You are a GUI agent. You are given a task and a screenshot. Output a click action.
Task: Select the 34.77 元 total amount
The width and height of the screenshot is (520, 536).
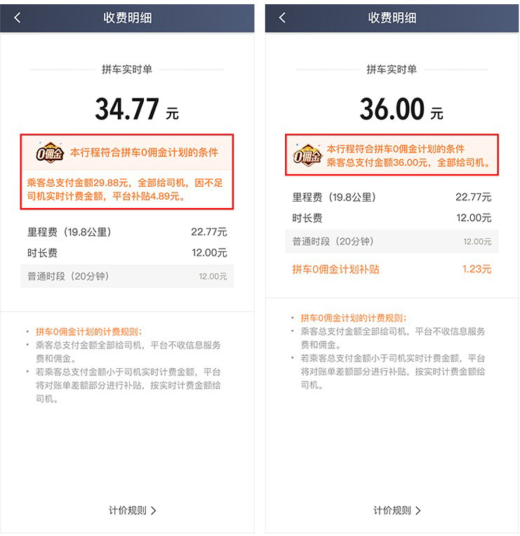[x=137, y=109]
